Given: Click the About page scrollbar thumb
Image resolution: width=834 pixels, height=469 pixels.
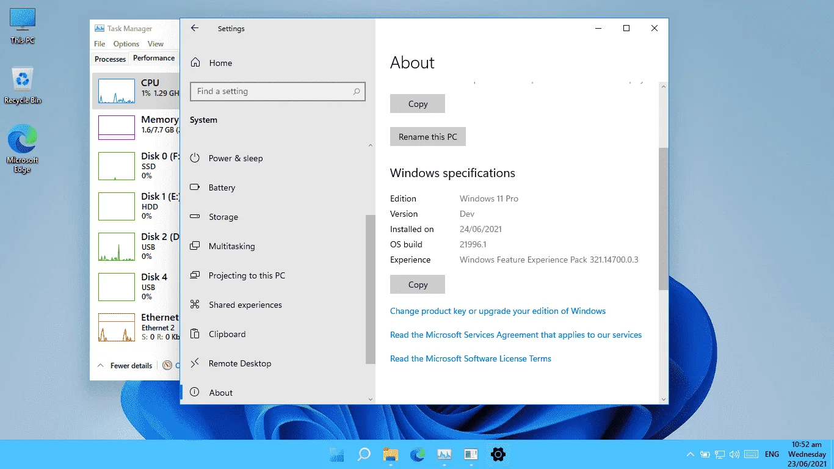Looking at the screenshot, I should pos(664,218).
